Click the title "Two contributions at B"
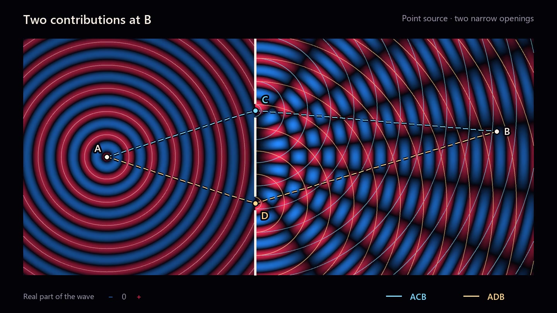This screenshot has width=557, height=313. pyautogui.click(x=87, y=20)
